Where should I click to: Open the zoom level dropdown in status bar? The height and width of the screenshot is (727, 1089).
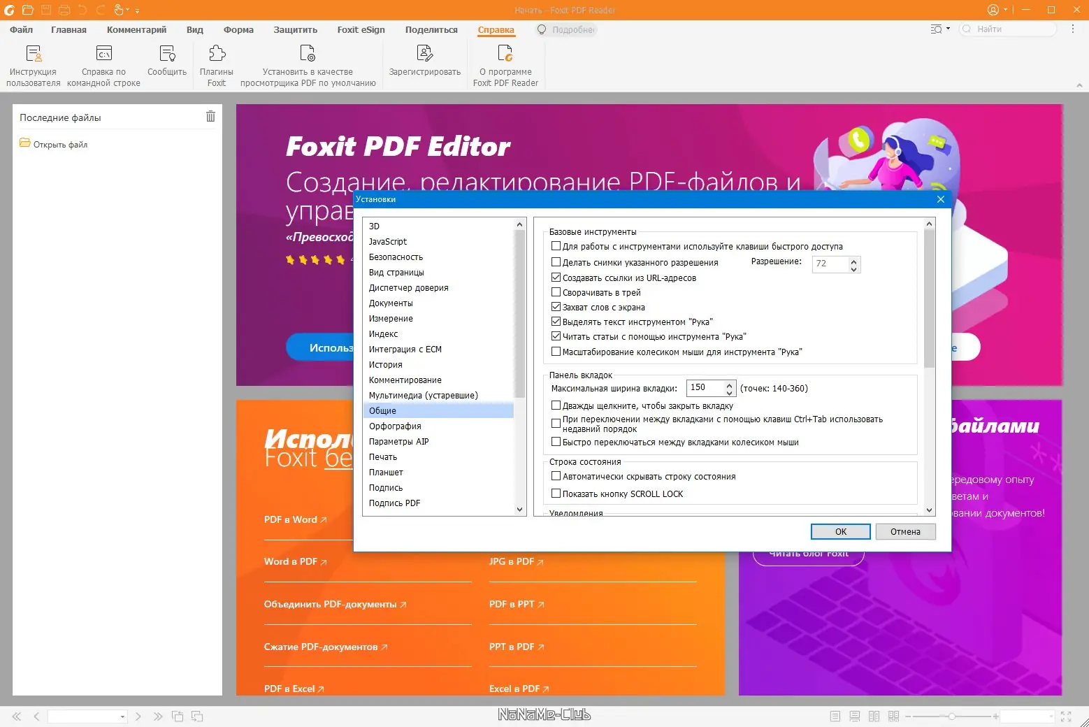point(1050,717)
